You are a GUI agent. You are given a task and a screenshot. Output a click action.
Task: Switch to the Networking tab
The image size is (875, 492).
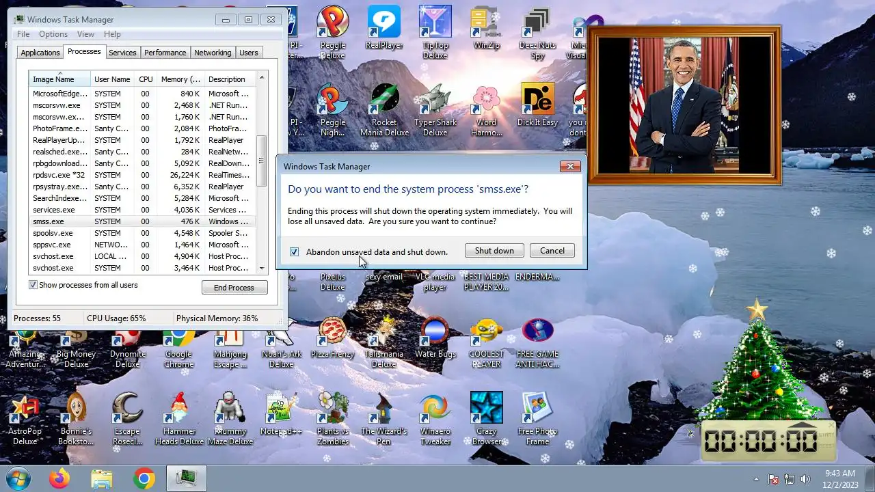coord(213,53)
